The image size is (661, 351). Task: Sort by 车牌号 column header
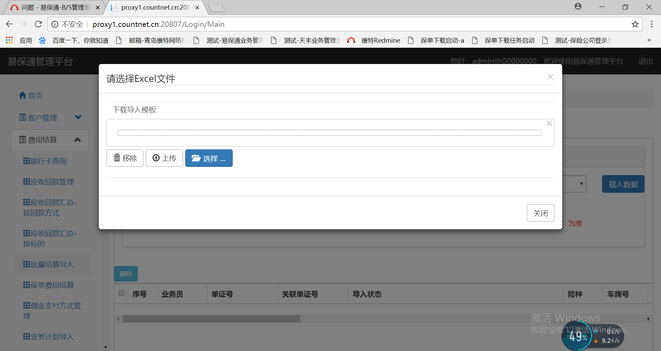click(x=618, y=294)
